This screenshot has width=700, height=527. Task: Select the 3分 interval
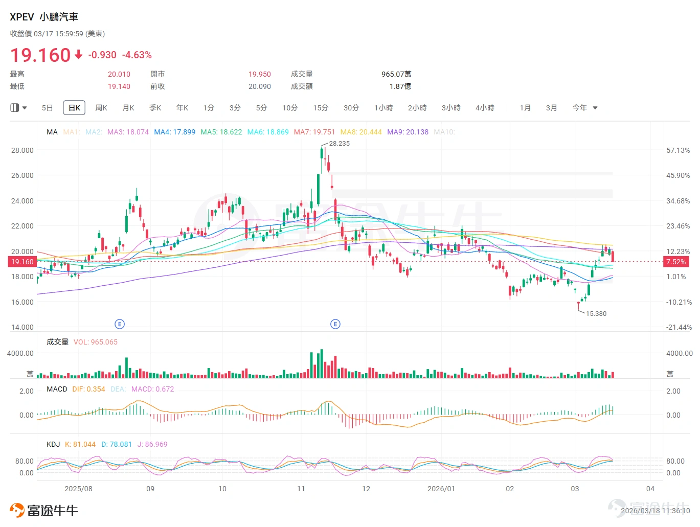pyautogui.click(x=235, y=108)
